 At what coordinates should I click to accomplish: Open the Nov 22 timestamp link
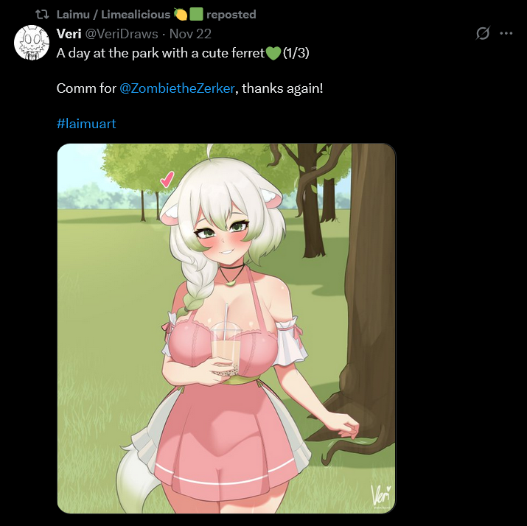tap(190, 34)
